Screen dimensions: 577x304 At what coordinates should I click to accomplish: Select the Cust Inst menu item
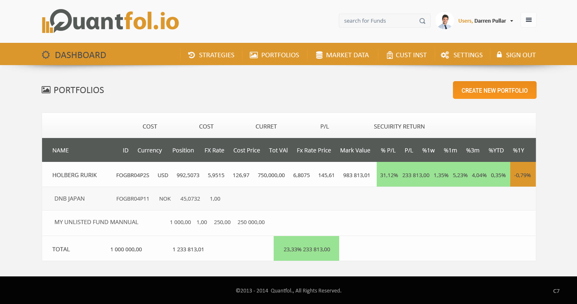tap(411, 55)
